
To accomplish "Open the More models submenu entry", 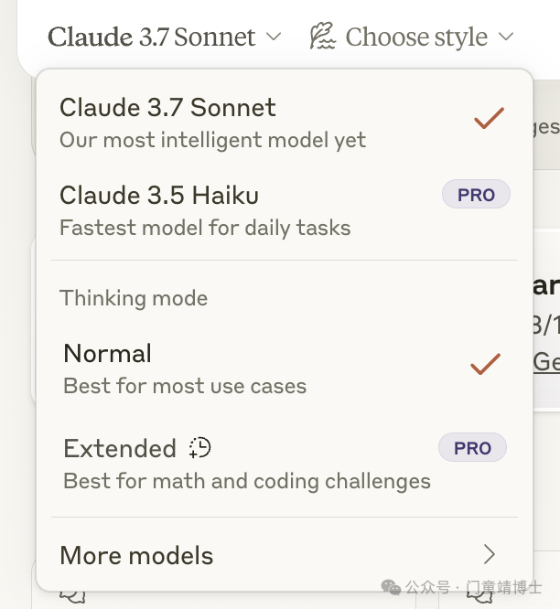I will click(285, 555).
